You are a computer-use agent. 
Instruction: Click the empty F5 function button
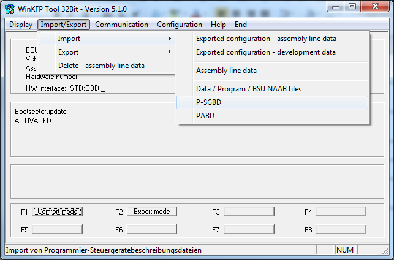point(57,229)
